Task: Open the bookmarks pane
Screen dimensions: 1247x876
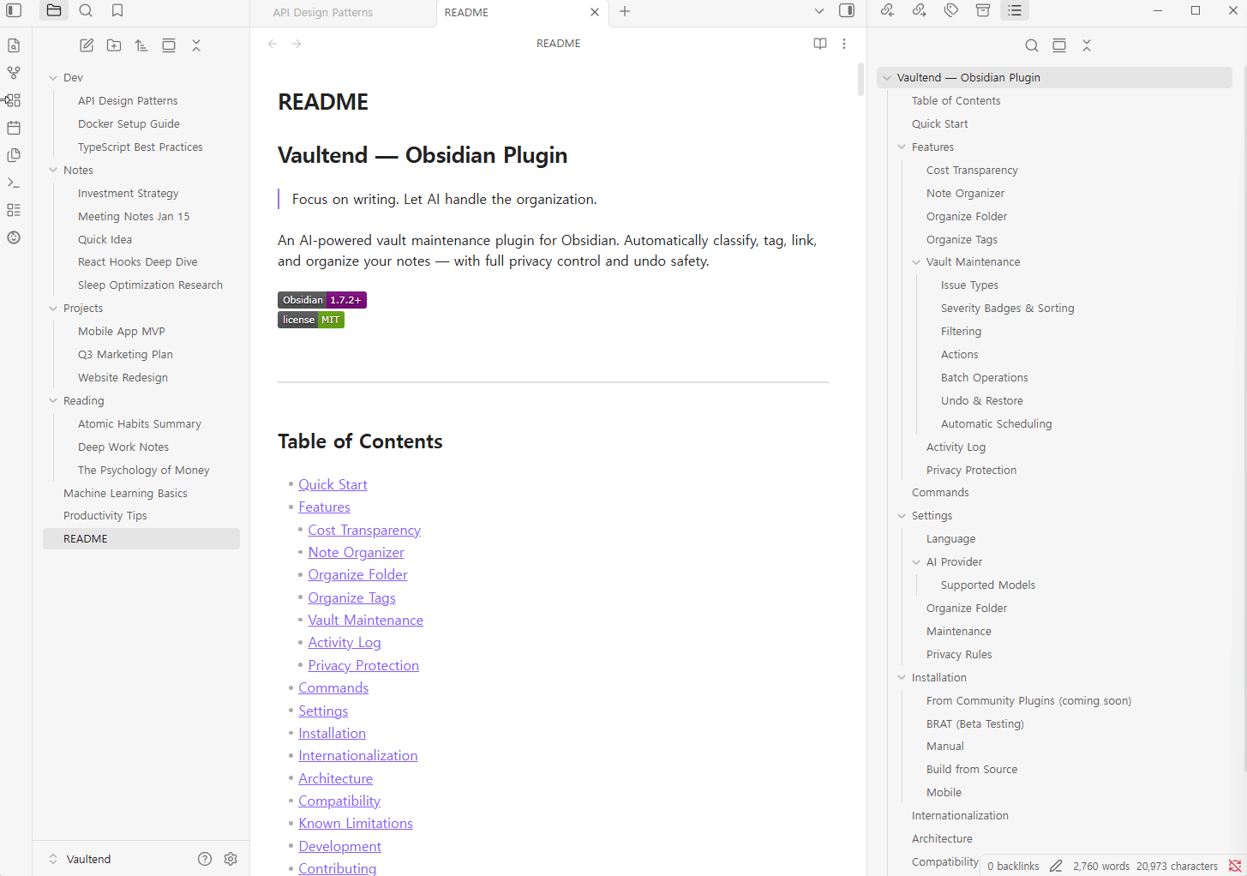Action: coord(117,10)
